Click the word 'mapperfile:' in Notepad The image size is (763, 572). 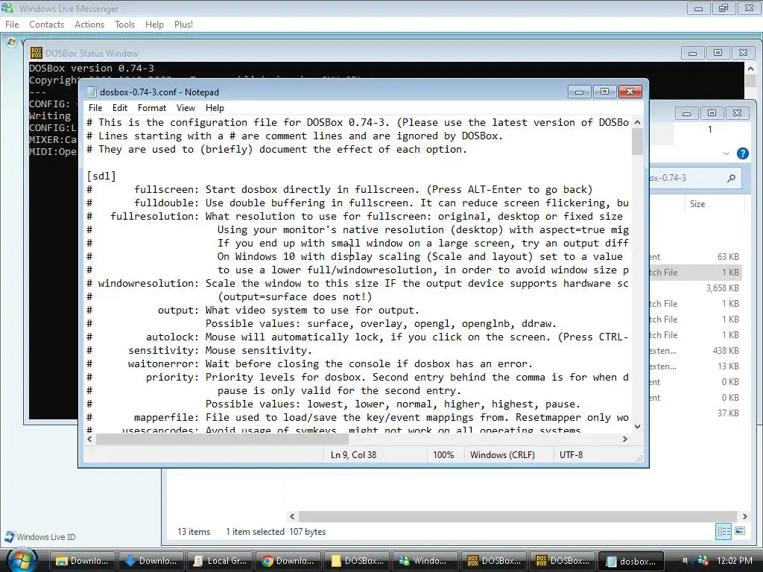pyautogui.click(x=166, y=417)
